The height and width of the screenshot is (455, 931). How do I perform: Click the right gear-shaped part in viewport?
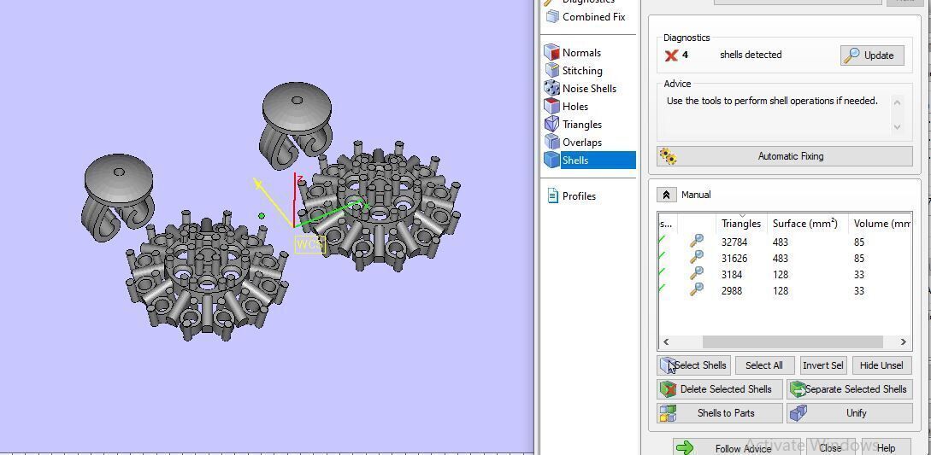click(x=380, y=205)
